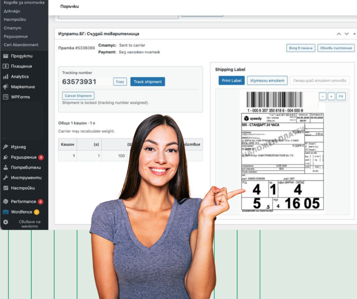
Task: Click the collapse menu arrow icon
Action: [x=6, y=222]
